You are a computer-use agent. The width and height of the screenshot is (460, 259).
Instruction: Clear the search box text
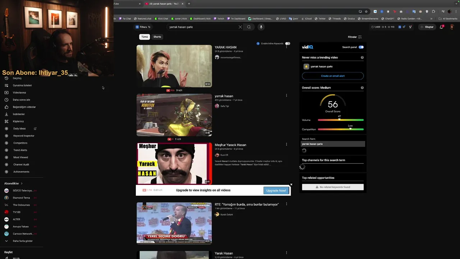(x=240, y=27)
